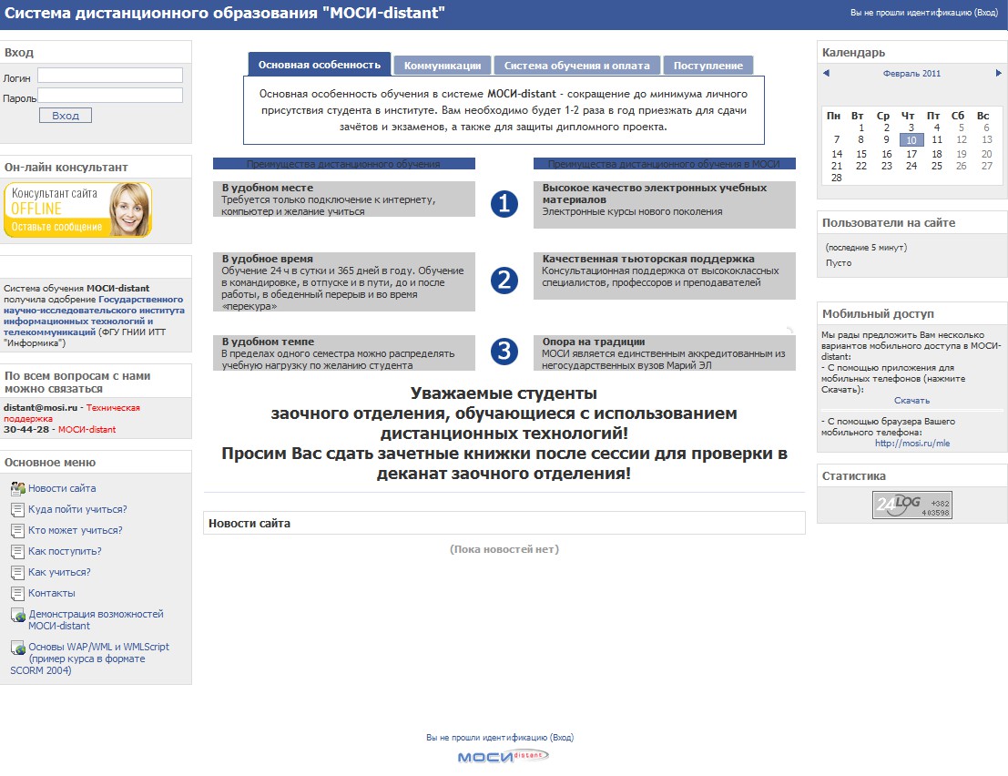Click the number 1 circle icon
Image resolution: width=1008 pixels, height=776 pixels.
click(504, 204)
